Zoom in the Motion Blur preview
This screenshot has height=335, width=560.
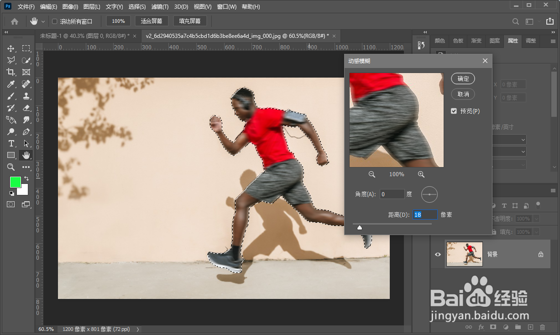tap(421, 174)
